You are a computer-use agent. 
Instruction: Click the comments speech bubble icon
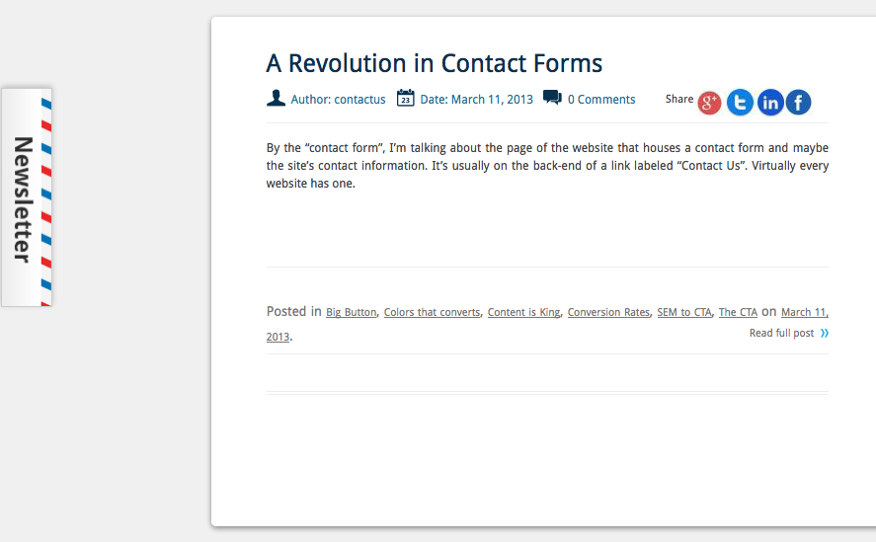pyautogui.click(x=552, y=98)
